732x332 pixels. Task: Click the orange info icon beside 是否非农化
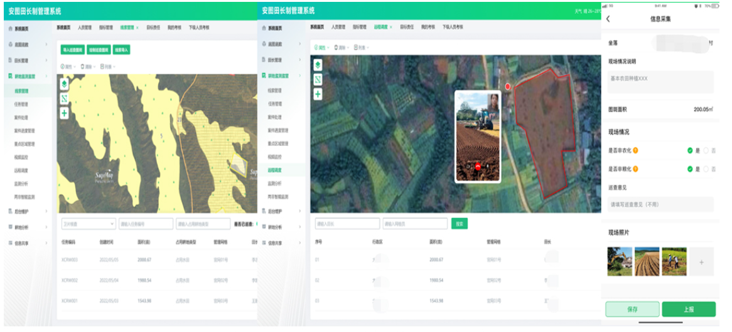636,150
